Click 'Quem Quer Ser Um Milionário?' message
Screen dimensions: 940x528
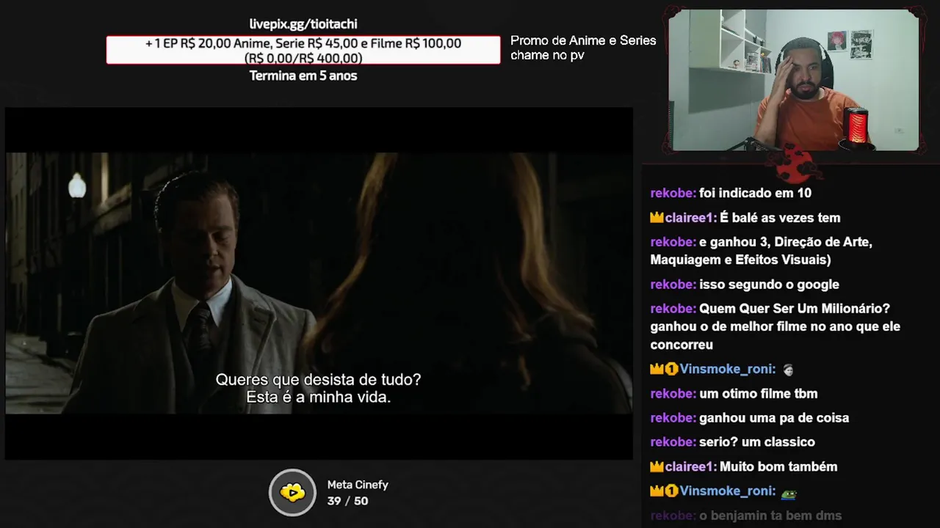click(775, 326)
